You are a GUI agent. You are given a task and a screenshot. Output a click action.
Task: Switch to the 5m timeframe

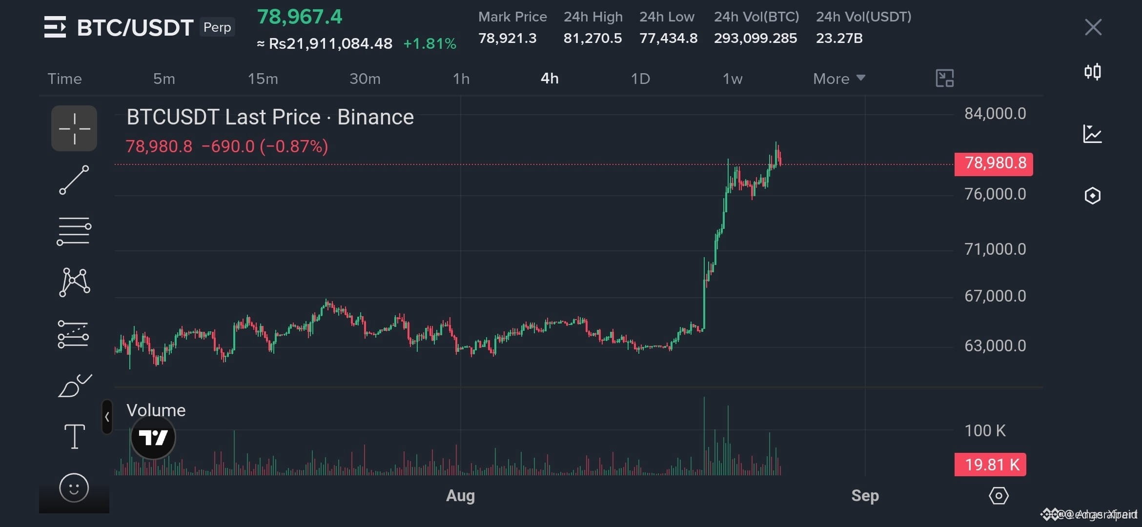[x=164, y=79]
